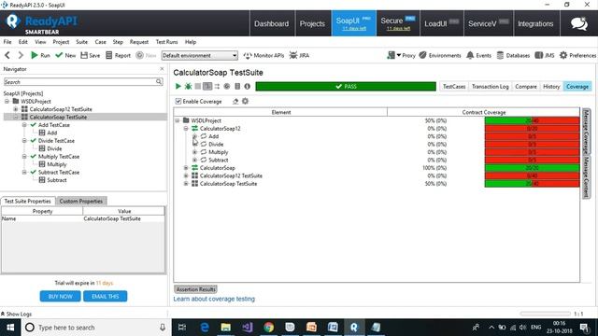Open the Default environment dropdown
The width and height of the screenshot is (598, 336).
click(199, 56)
